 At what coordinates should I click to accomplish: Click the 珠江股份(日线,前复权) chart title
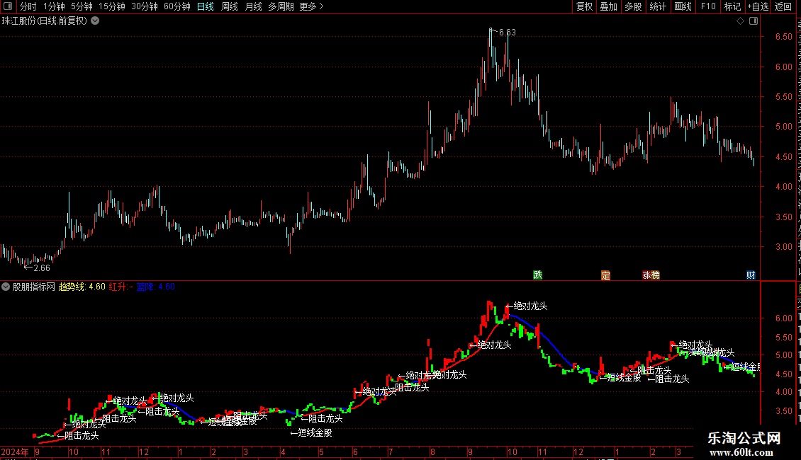pyautogui.click(x=45, y=21)
